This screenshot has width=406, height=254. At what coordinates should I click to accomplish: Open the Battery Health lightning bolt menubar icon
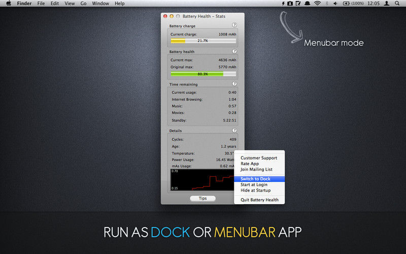tap(283, 4)
